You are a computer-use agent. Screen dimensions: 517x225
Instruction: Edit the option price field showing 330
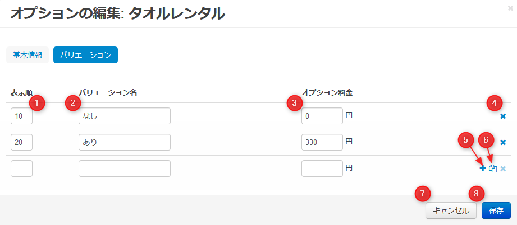(x=322, y=142)
